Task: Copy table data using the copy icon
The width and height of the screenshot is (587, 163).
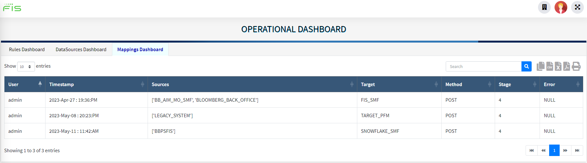Action: click(541, 66)
